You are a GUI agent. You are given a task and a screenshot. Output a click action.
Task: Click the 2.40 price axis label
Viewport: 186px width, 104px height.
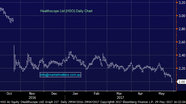[x=182, y=55]
